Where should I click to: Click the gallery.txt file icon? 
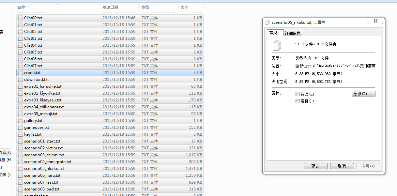click(x=20, y=121)
